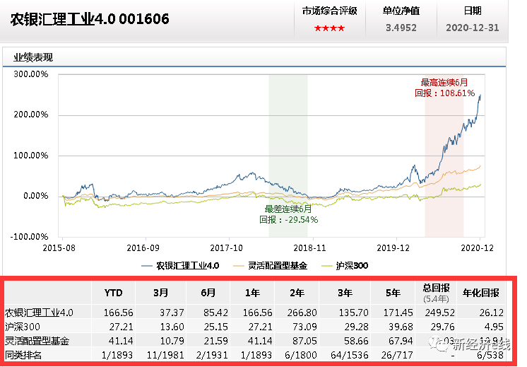Select 沪深300 2年 value 73.09
Image resolution: width=527 pixels, height=367 pixels.
[x=304, y=327]
